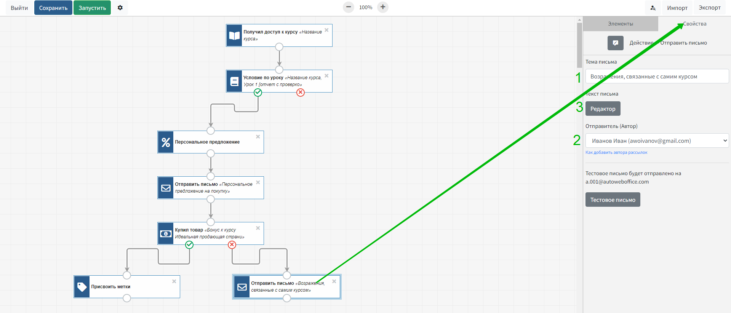This screenshot has width=731, height=313.
Task: Remove the Присвоить метки block with its X
Action: click(x=174, y=281)
